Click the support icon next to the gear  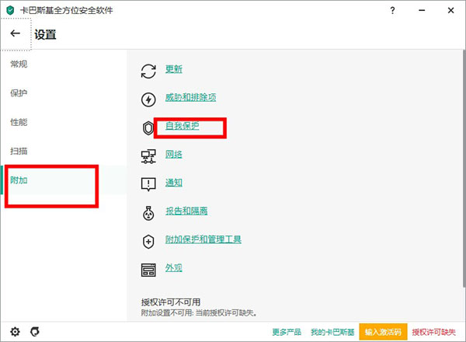pos(34,332)
